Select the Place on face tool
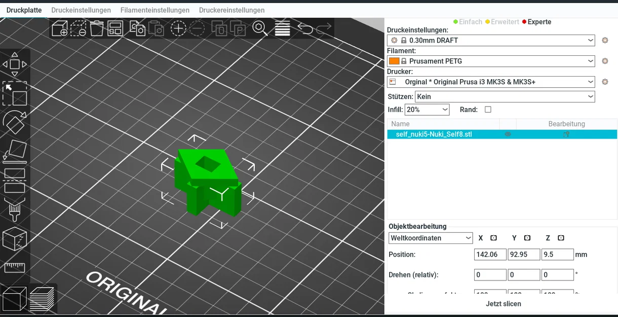The height and width of the screenshot is (317, 618). tap(15, 151)
